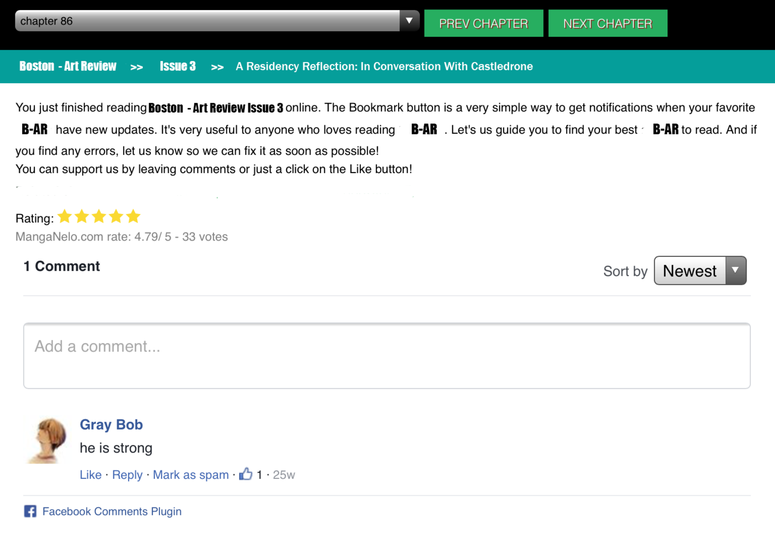Click the '1 Comment' heading text
This screenshot has width=775, height=536.
(x=61, y=266)
